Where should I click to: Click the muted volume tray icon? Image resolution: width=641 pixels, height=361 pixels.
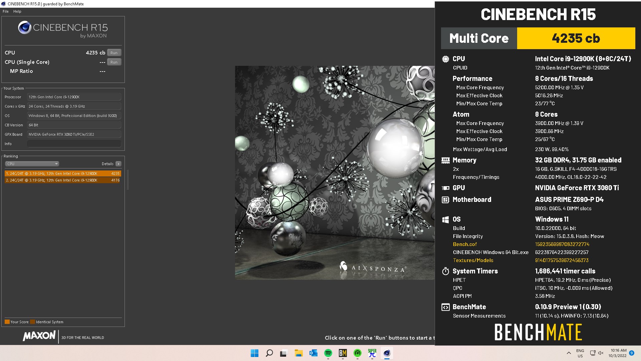pyautogui.click(x=601, y=353)
